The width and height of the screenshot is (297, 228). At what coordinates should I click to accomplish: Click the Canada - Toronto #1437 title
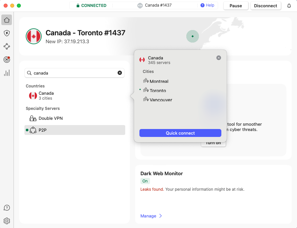pyautogui.click(x=86, y=33)
